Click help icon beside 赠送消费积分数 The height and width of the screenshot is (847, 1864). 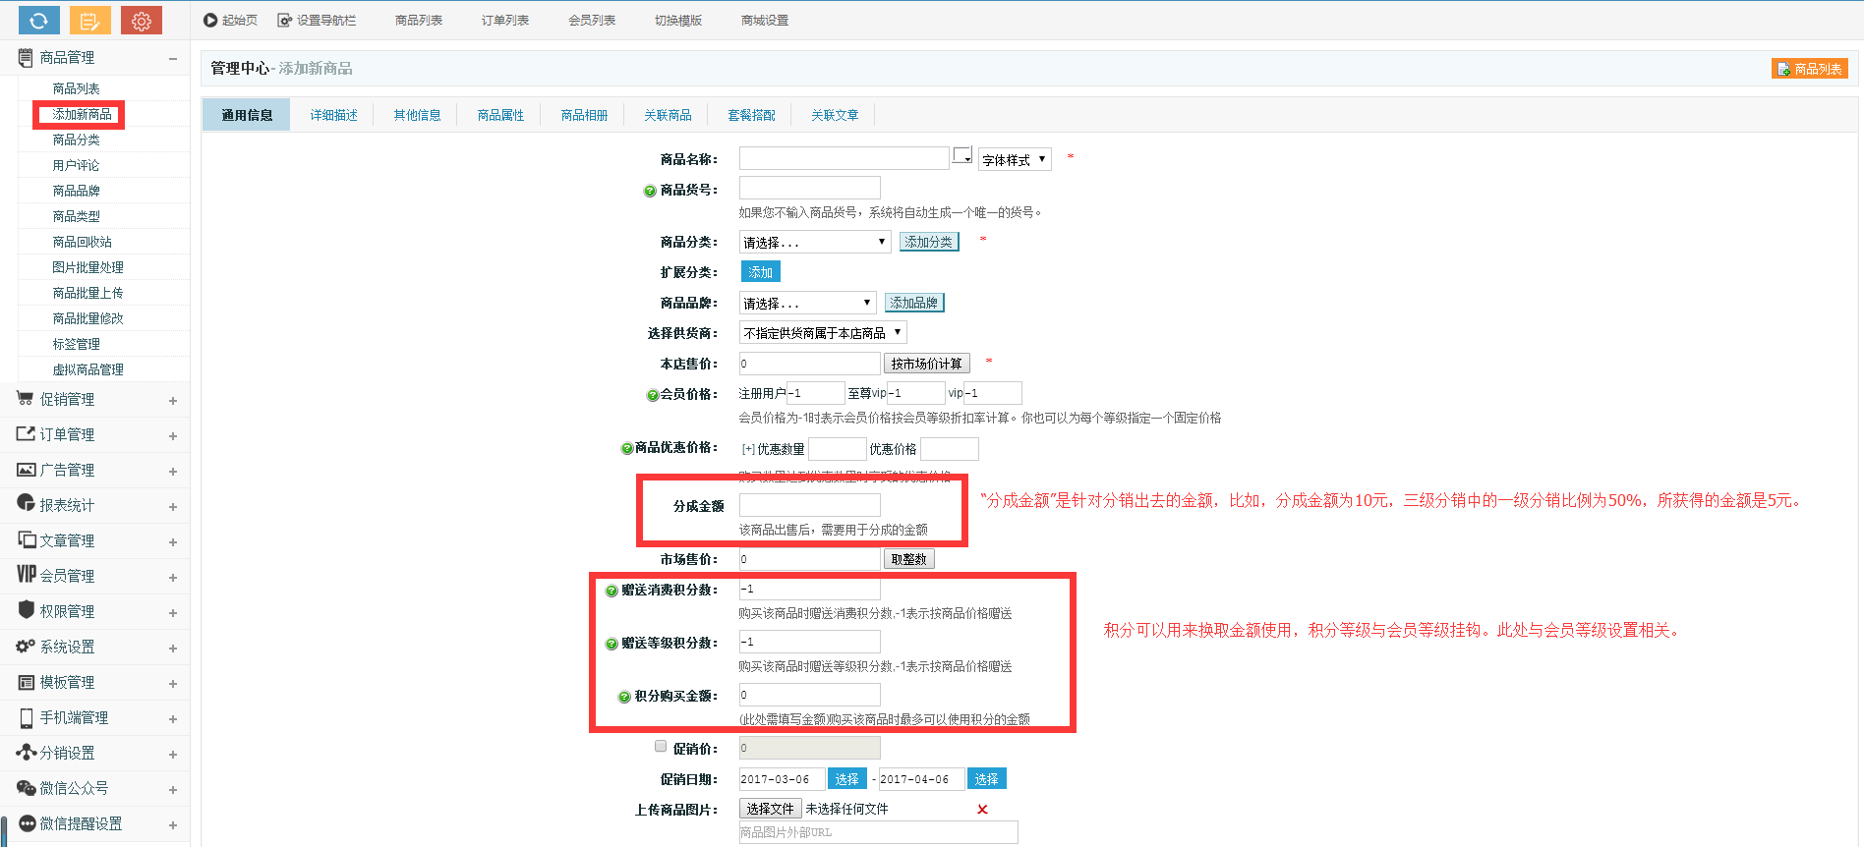pos(612,591)
